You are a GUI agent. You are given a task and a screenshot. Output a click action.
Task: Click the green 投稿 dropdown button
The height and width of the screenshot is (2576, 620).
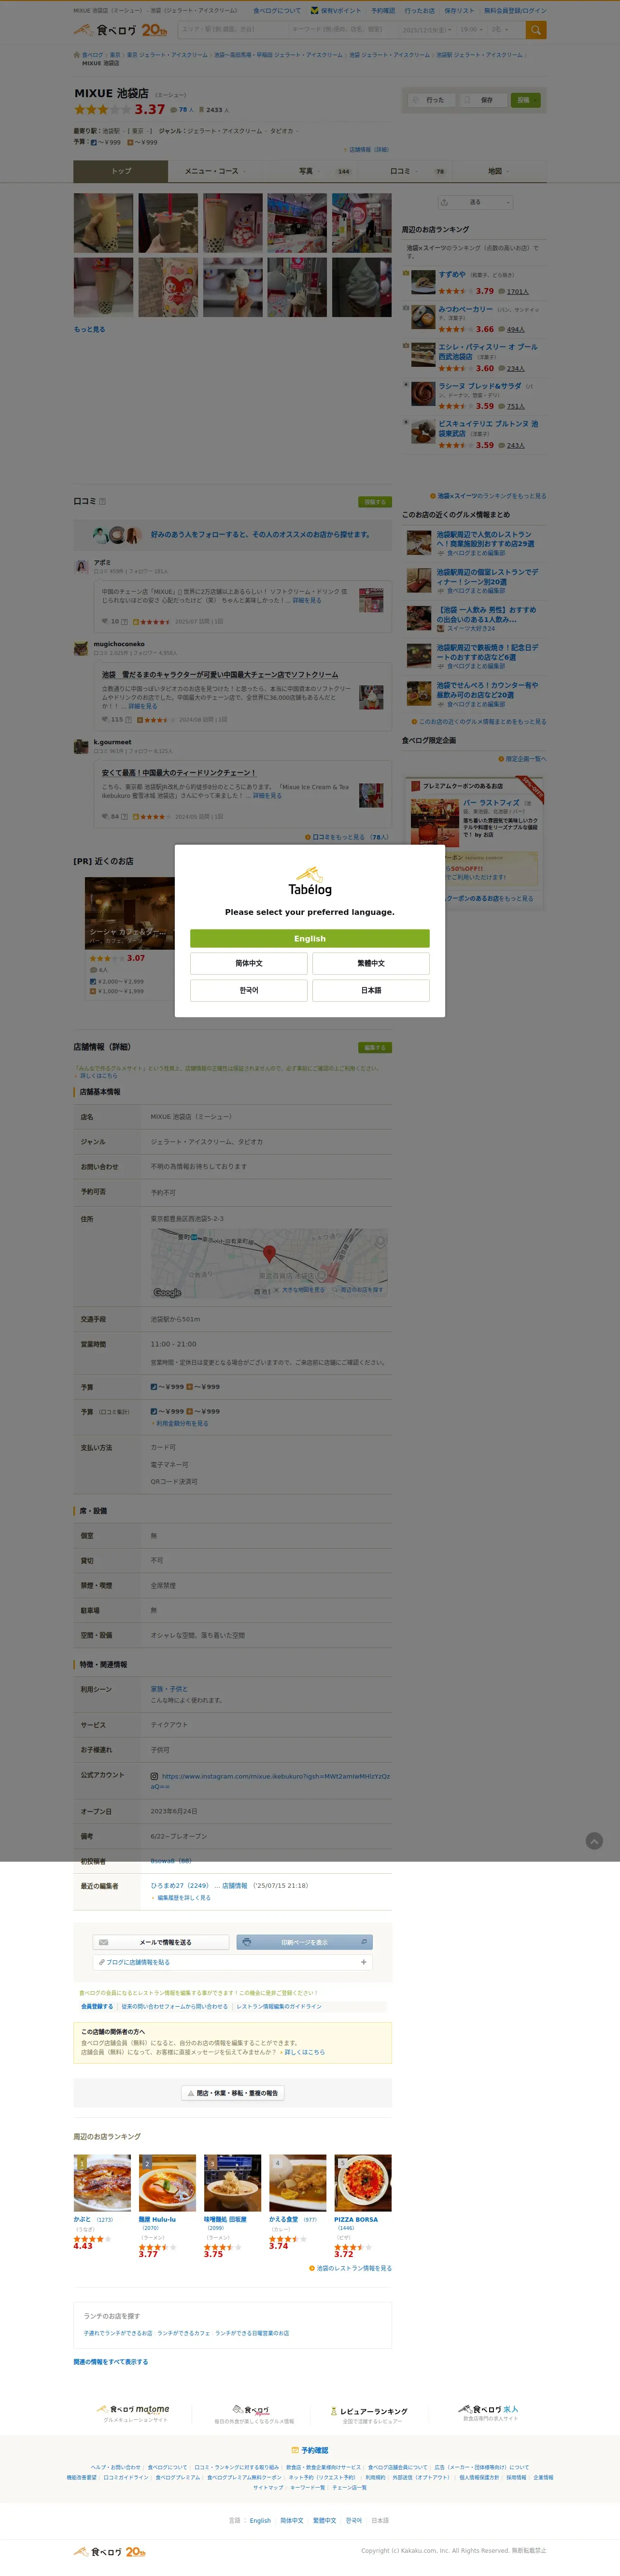526,100
